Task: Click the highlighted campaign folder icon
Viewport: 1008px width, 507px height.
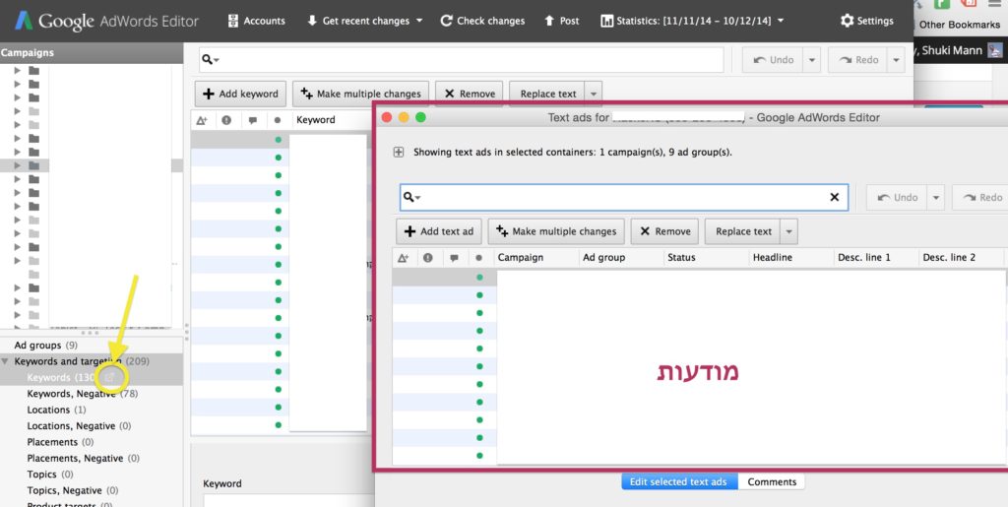Action: click(34, 165)
